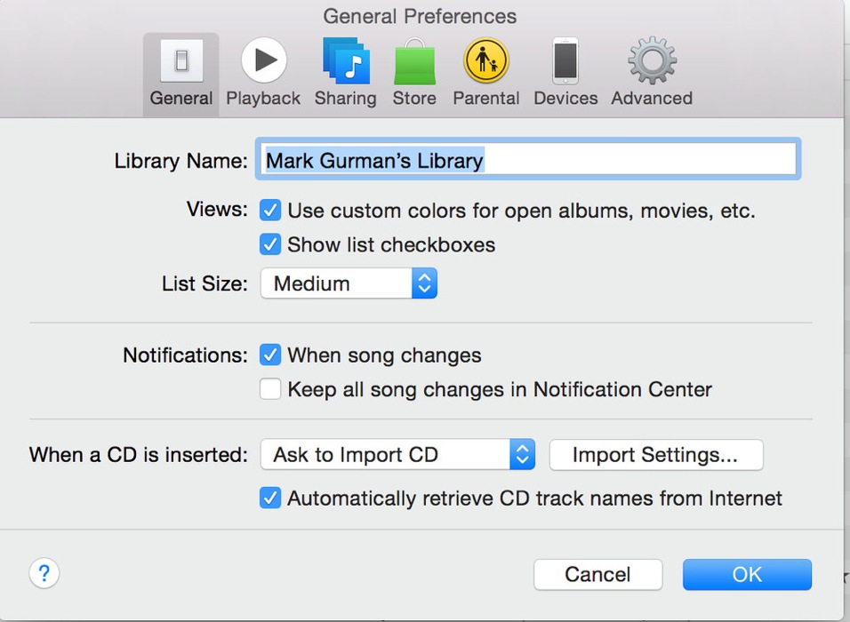
Task: Uncheck Show list checkboxes
Action: point(270,245)
